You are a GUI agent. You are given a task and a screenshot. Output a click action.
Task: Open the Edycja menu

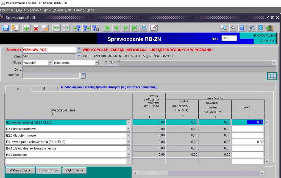[21, 10]
